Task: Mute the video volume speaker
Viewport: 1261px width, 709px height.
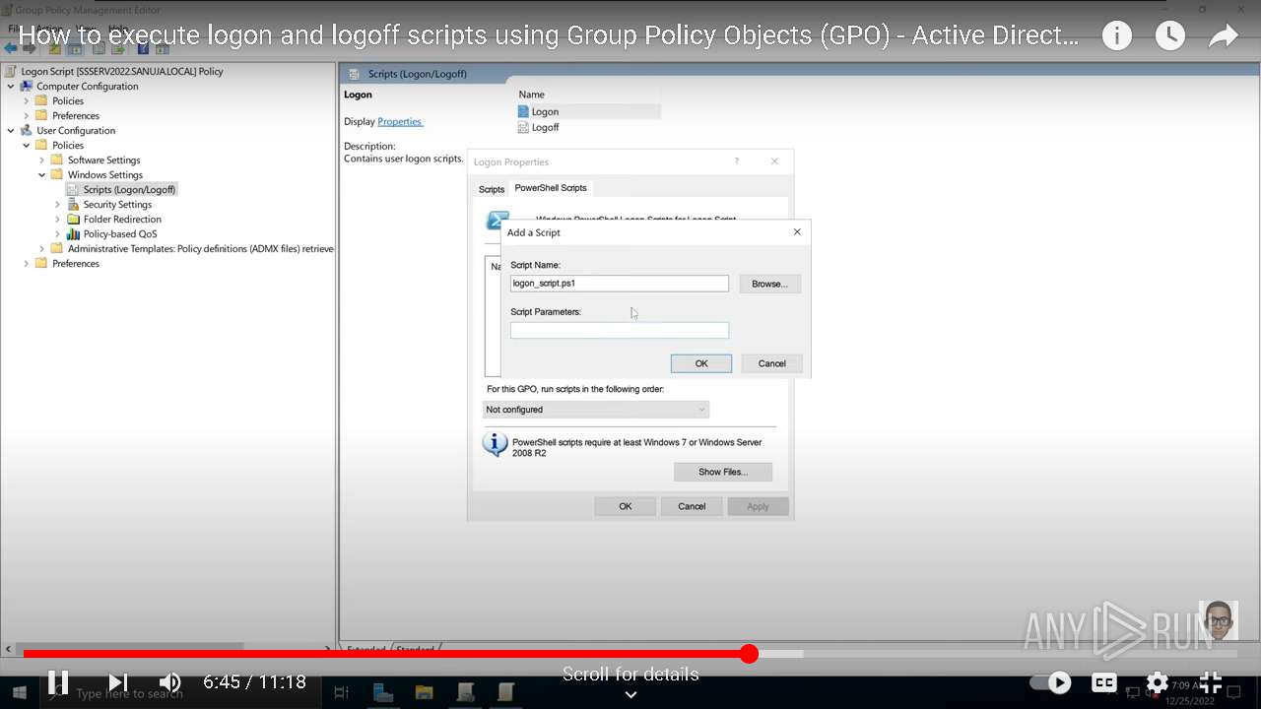Action: pos(170,681)
